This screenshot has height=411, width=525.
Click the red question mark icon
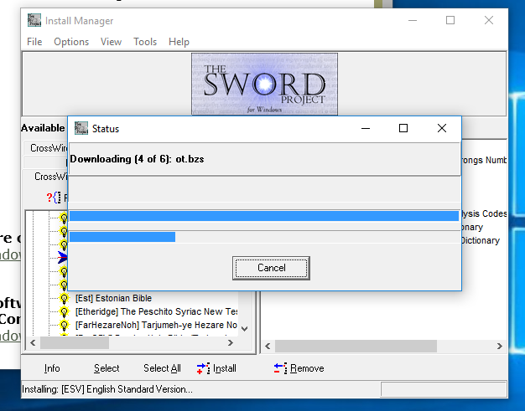pos(49,198)
